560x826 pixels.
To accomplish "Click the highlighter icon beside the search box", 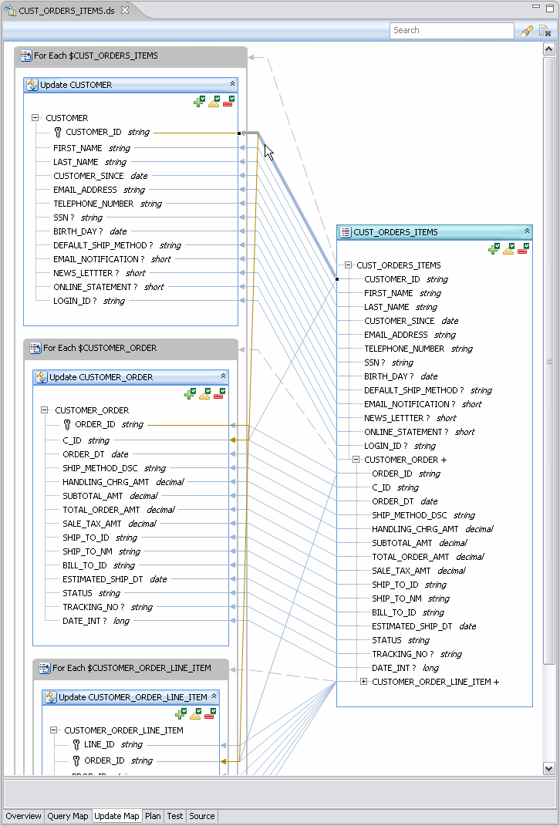I will pyautogui.click(x=526, y=31).
